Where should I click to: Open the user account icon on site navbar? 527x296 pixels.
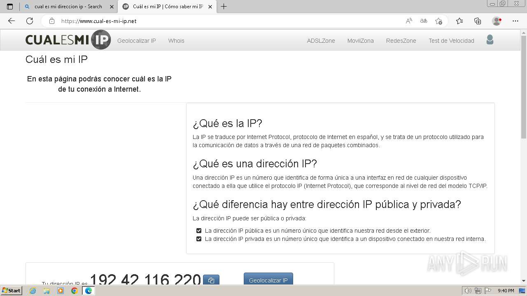pyautogui.click(x=490, y=40)
